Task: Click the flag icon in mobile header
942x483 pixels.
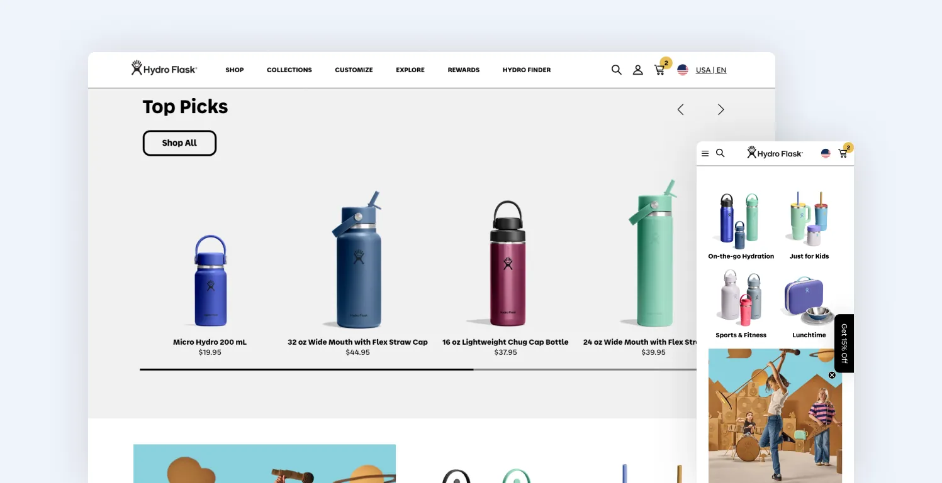Action: point(826,153)
